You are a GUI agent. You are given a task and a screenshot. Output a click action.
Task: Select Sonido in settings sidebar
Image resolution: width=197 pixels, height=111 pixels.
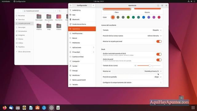[x=82, y=66]
